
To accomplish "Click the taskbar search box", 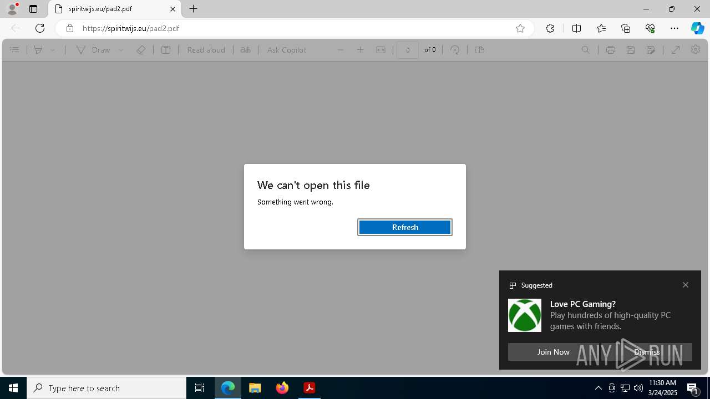I will (106, 388).
